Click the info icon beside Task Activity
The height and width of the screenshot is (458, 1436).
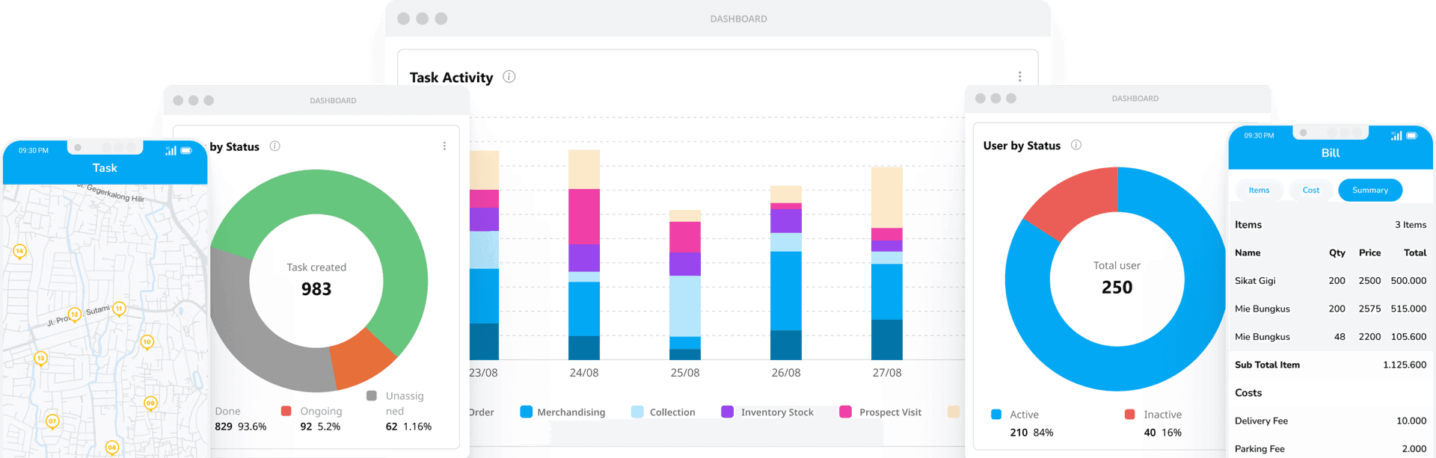tap(509, 77)
